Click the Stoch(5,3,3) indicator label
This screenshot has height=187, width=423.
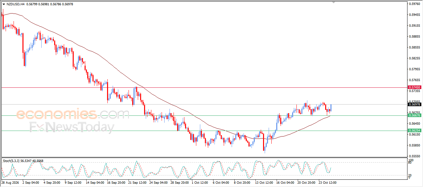pos(12,161)
